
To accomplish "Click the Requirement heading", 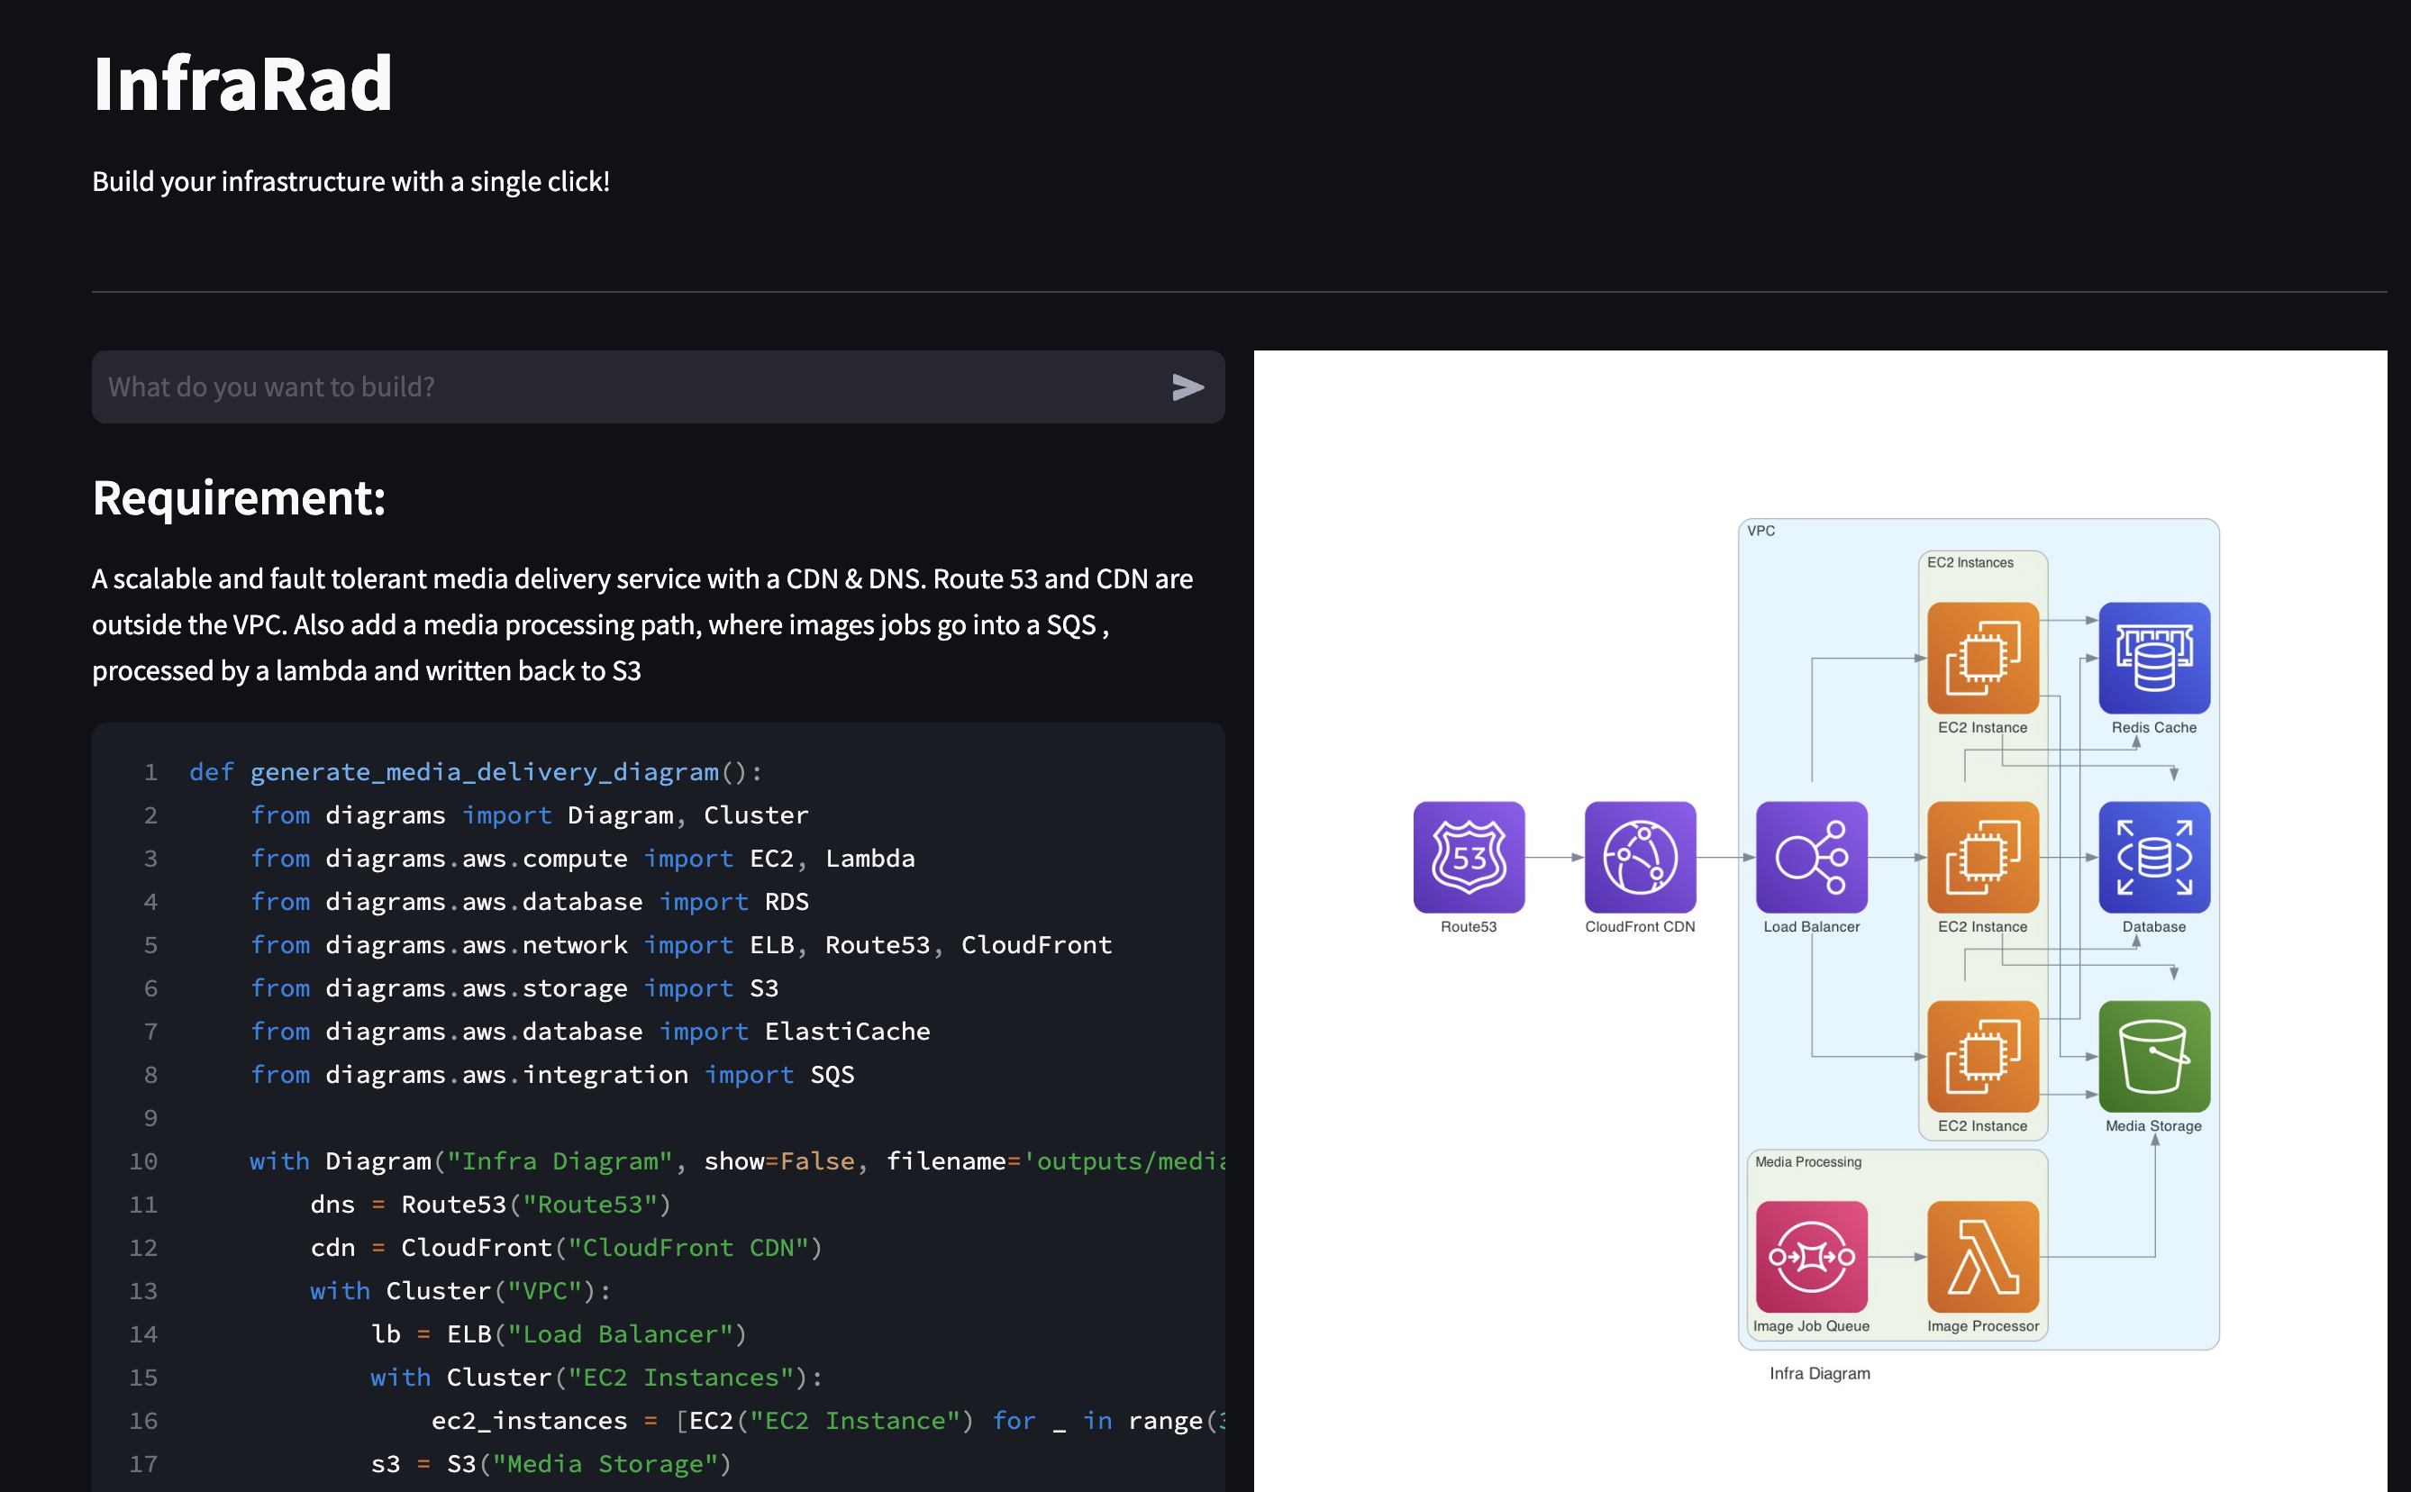I will (x=239, y=497).
